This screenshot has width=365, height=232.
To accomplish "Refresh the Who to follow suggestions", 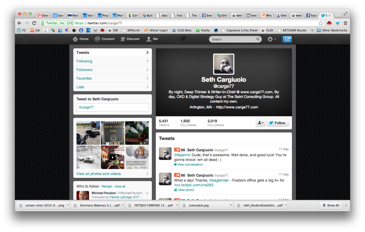I will click(107, 186).
